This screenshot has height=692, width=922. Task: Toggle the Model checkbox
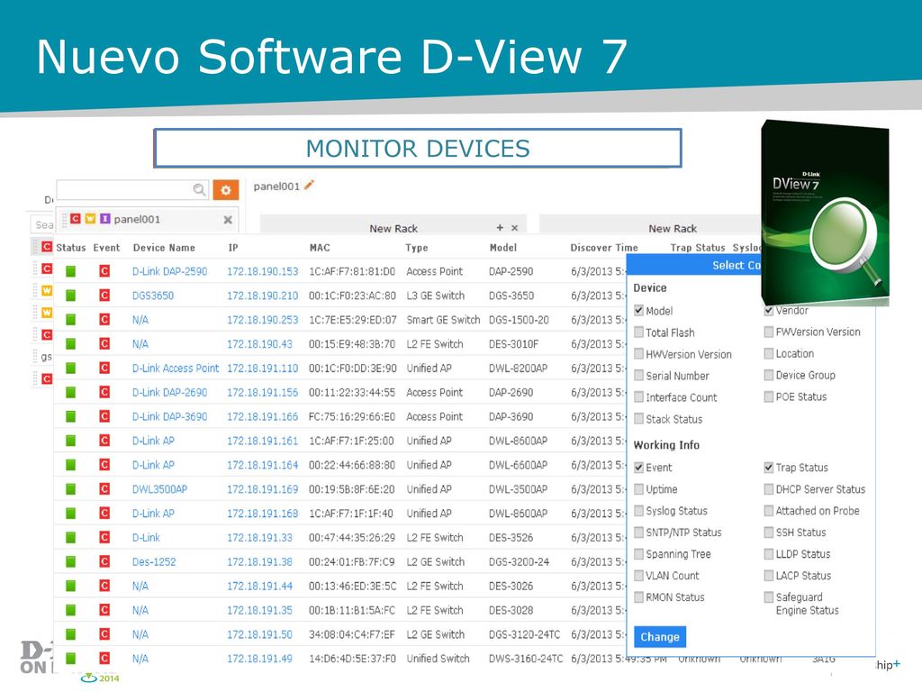[x=638, y=310]
